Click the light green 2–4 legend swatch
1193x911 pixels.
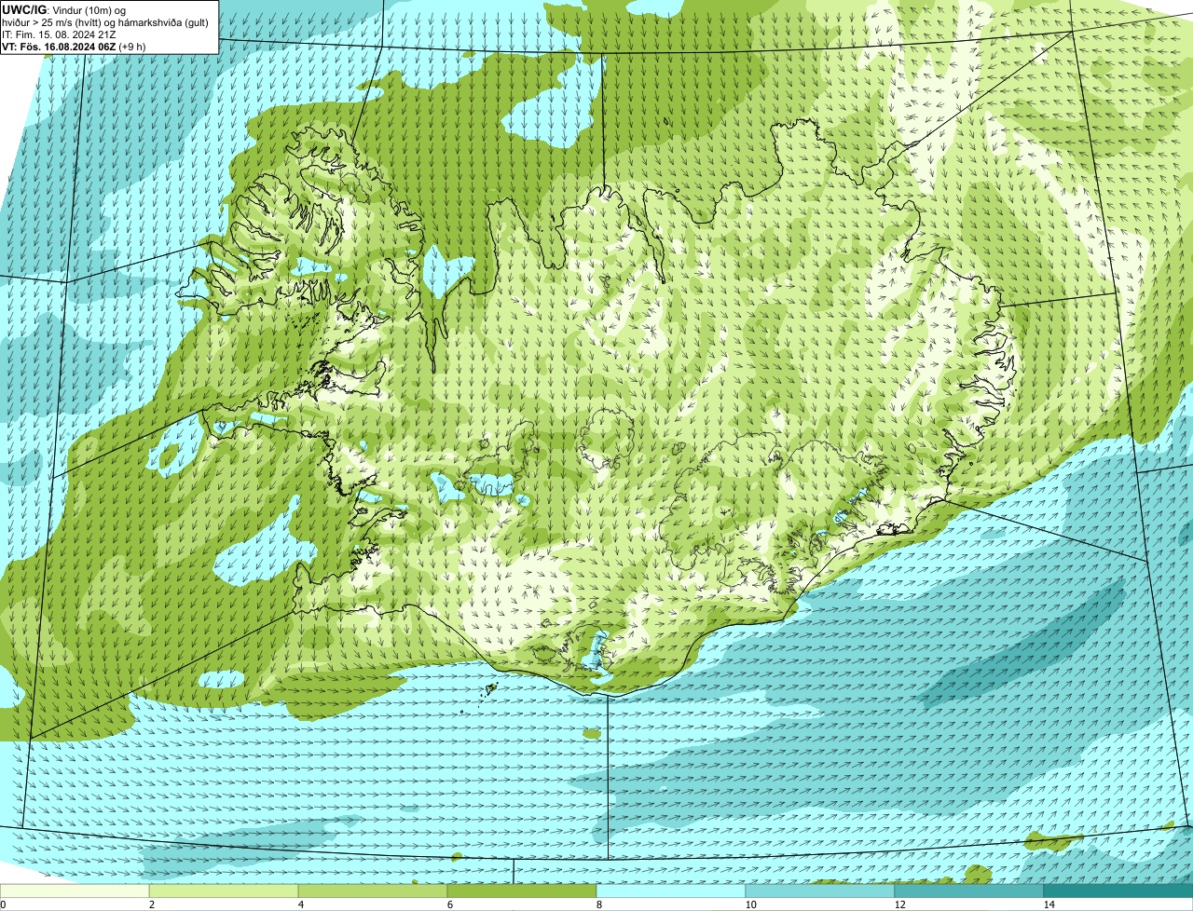224,891
